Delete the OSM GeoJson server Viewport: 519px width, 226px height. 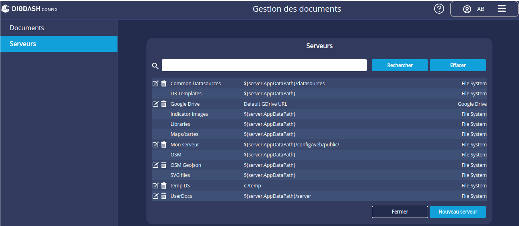click(164, 165)
